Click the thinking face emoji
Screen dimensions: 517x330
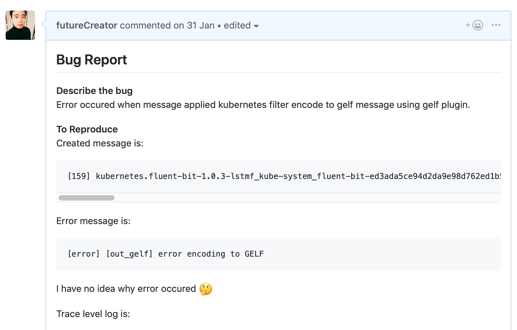[x=206, y=289]
